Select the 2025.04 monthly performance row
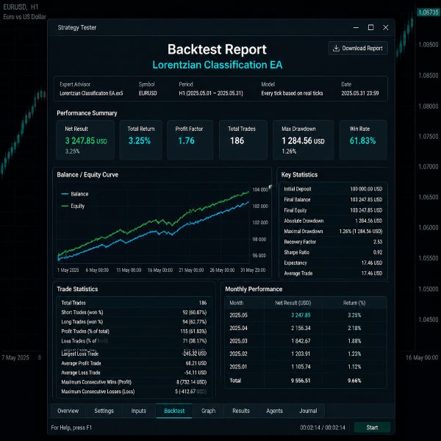Viewport: 441px width, 441px height. click(306, 328)
